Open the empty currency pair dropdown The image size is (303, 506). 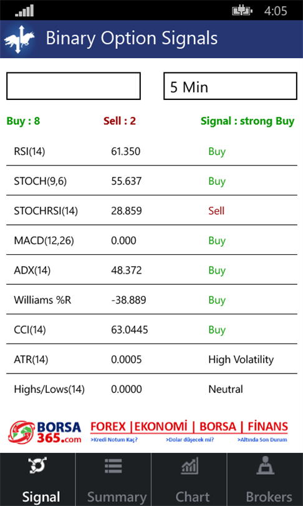(74, 86)
